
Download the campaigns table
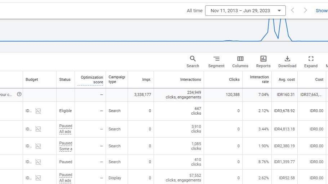click(287, 62)
